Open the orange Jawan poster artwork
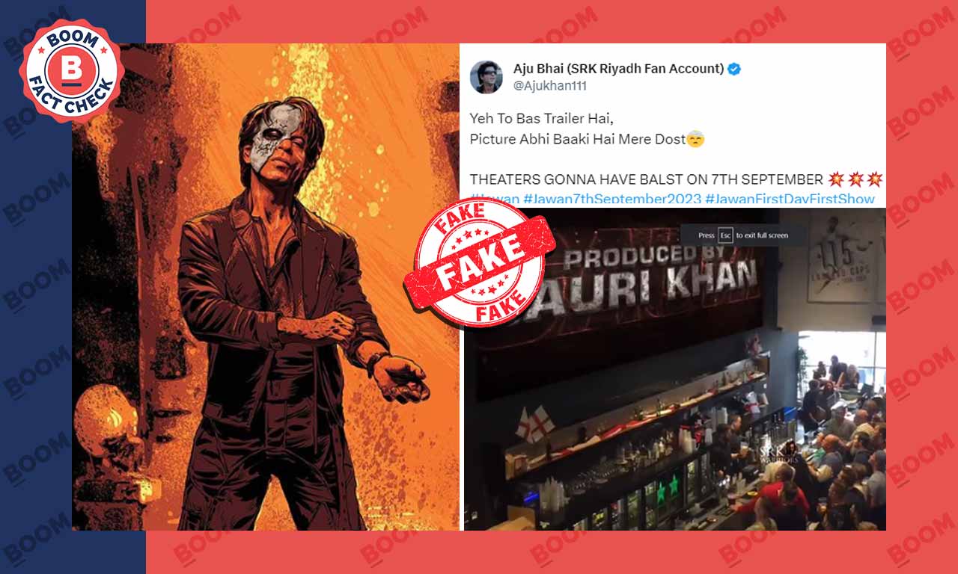 (266, 287)
